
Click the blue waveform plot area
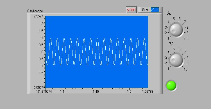97,52
